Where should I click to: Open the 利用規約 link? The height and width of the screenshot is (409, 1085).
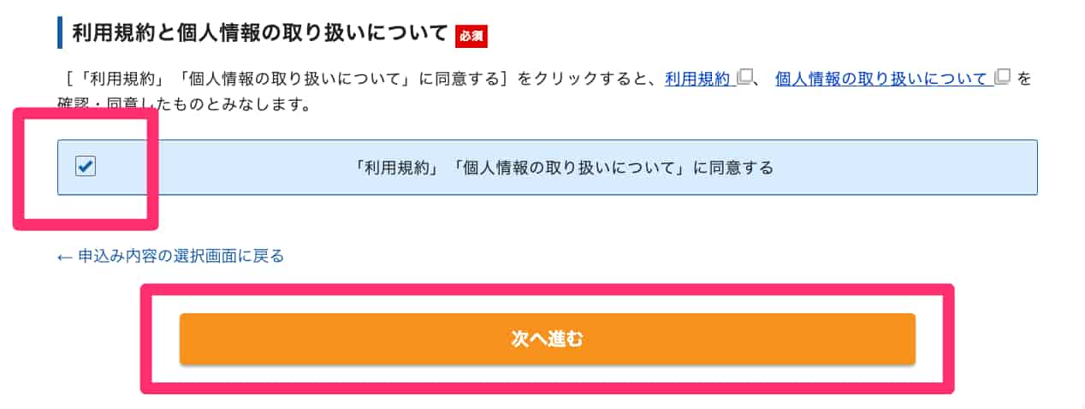point(697,79)
